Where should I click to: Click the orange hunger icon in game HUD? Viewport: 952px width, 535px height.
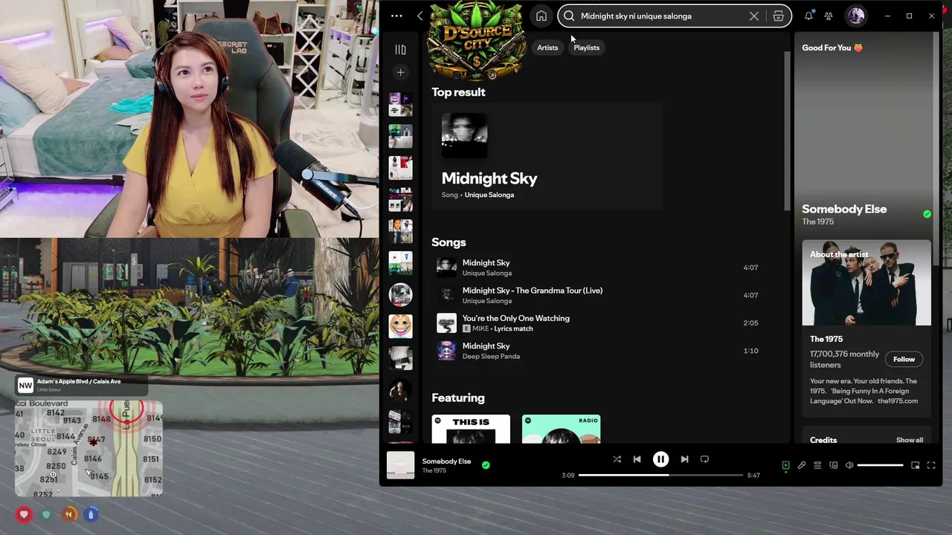click(x=69, y=513)
